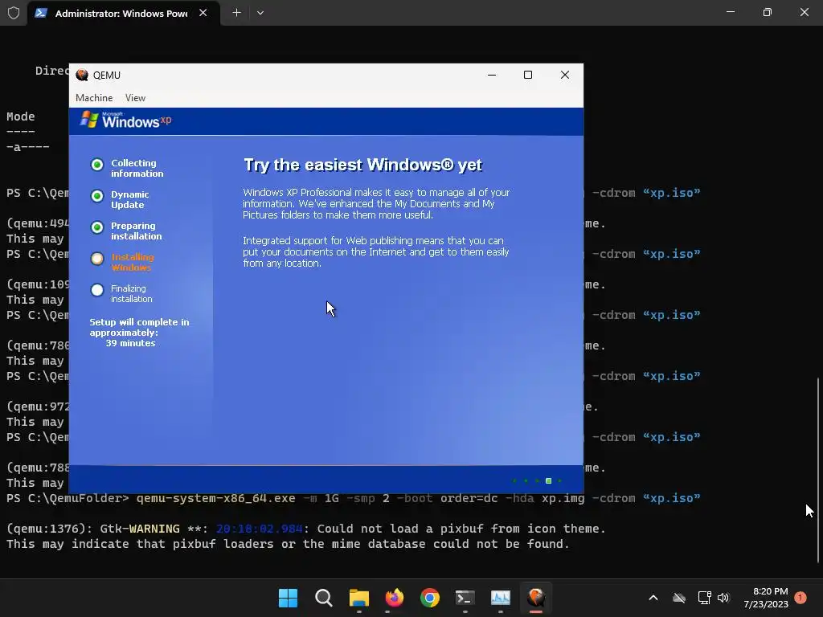Close the Windows PowerShell tab
This screenshot has height=617, width=823.
203,13
